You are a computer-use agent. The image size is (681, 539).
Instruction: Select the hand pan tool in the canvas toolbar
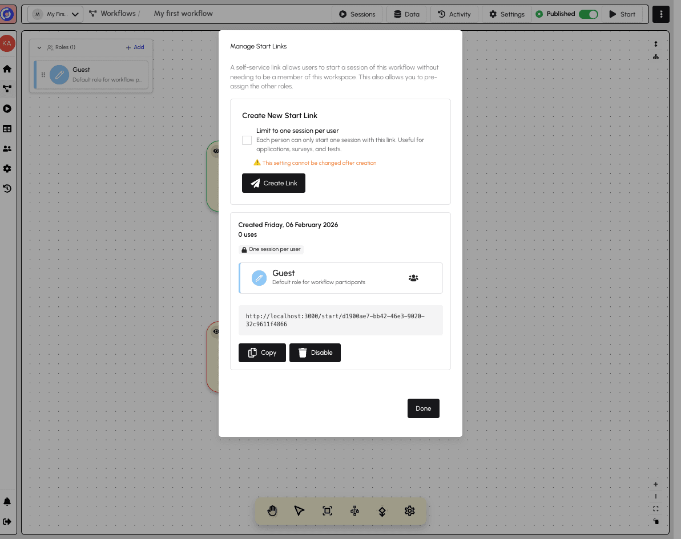(272, 510)
